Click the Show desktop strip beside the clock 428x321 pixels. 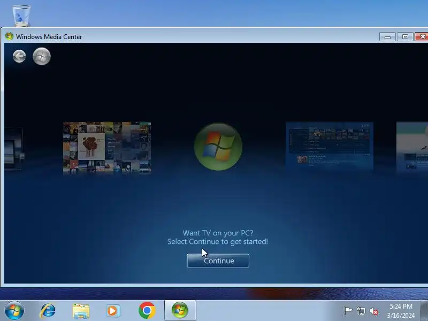pyautogui.click(x=424, y=311)
